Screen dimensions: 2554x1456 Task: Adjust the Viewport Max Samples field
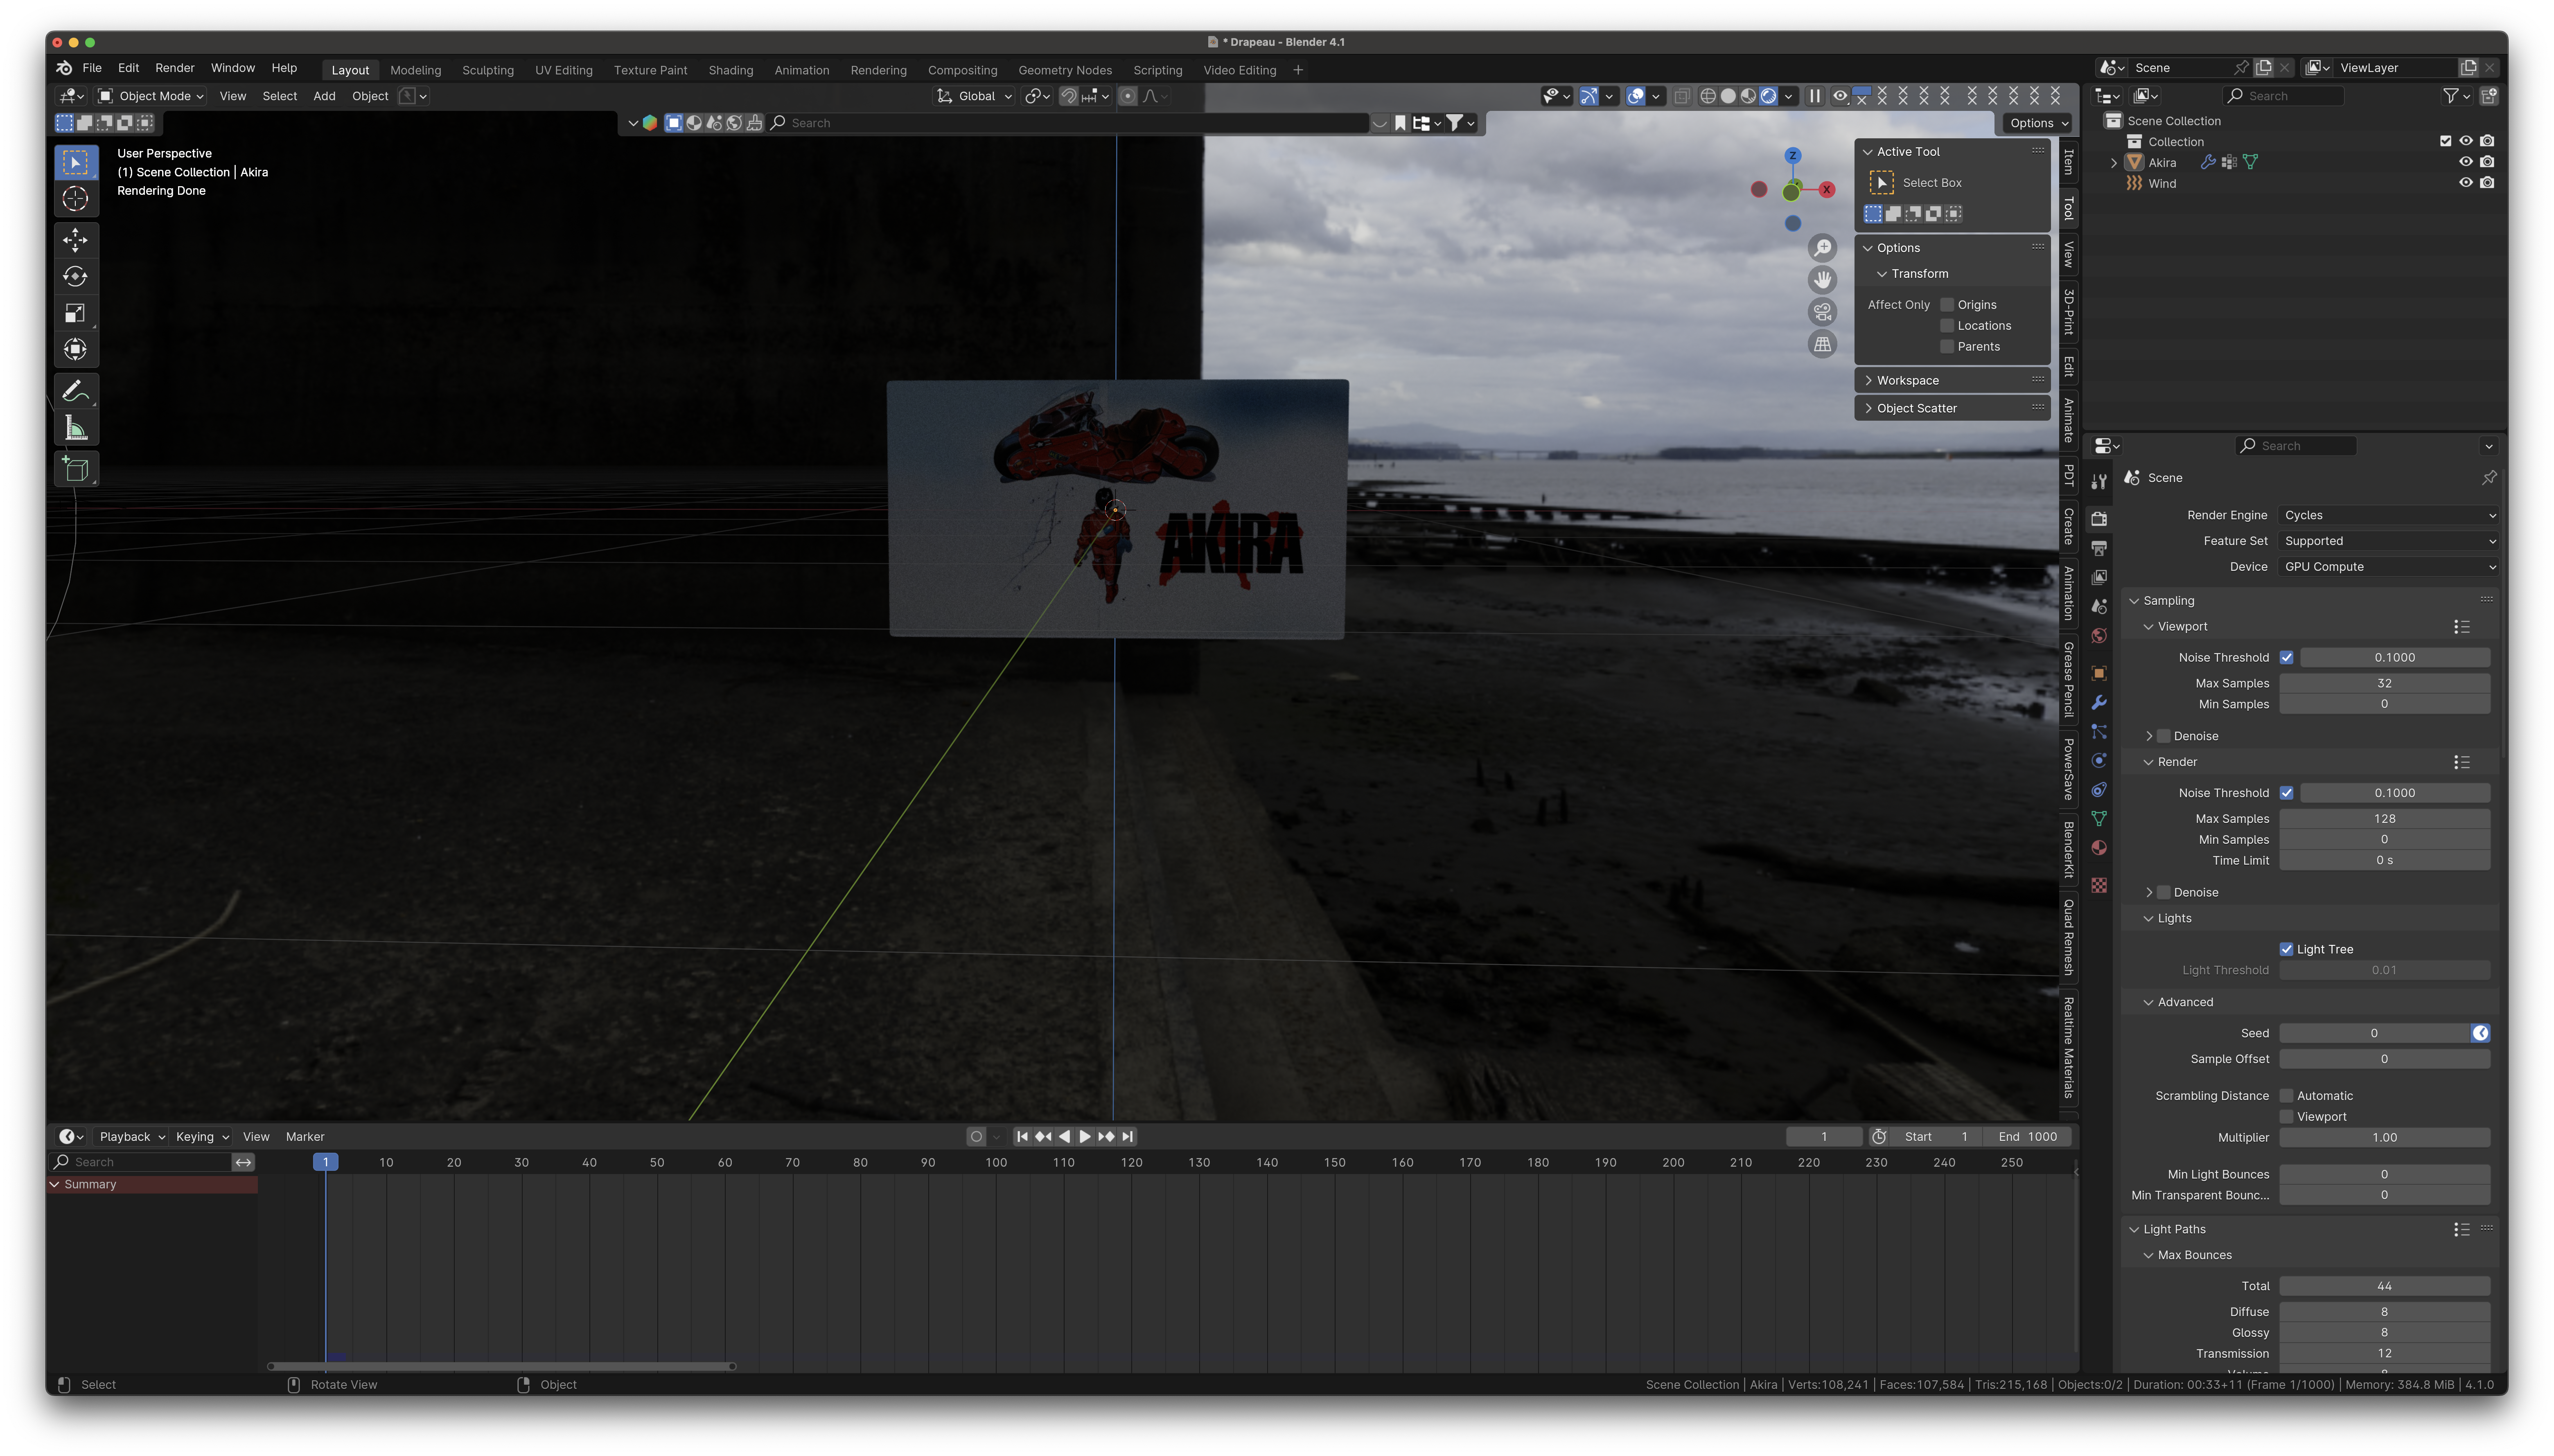pyautogui.click(x=2385, y=683)
